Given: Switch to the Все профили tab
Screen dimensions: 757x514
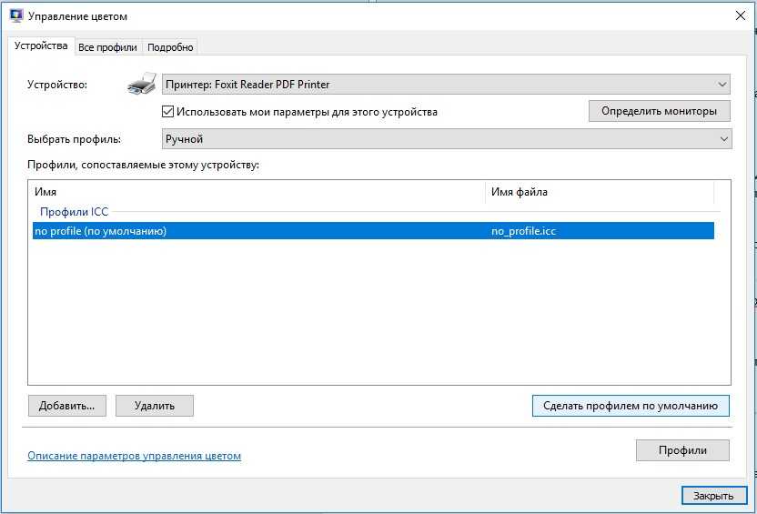Looking at the screenshot, I should click(107, 47).
